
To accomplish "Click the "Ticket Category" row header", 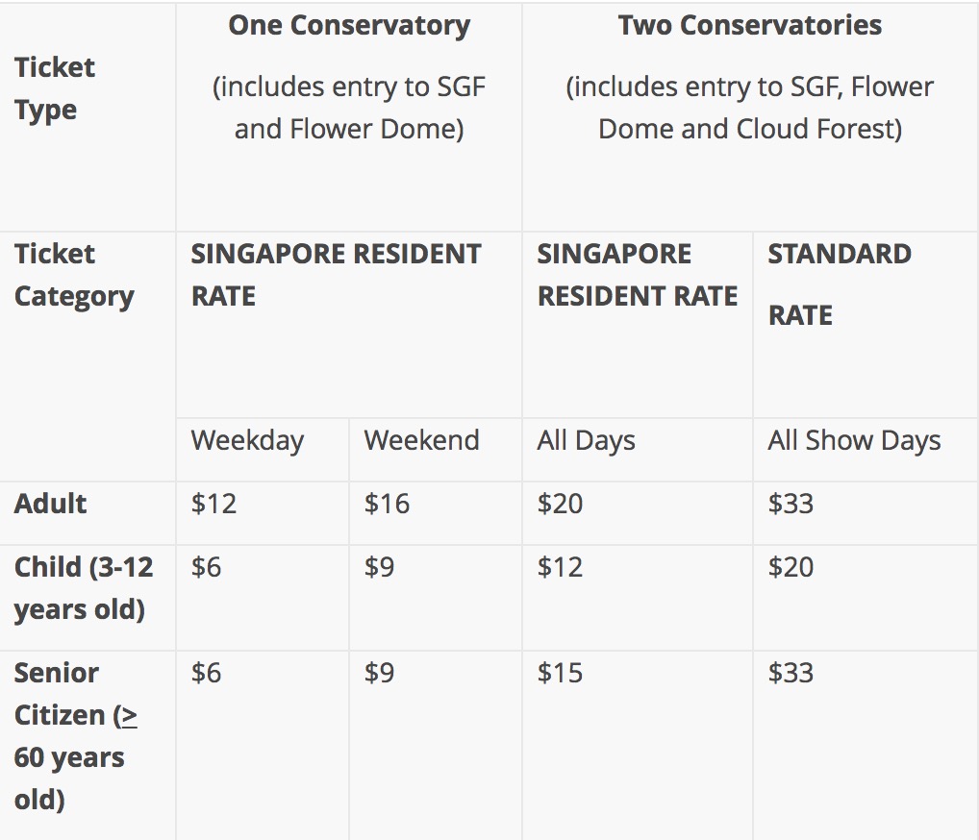I will point(74,275).
